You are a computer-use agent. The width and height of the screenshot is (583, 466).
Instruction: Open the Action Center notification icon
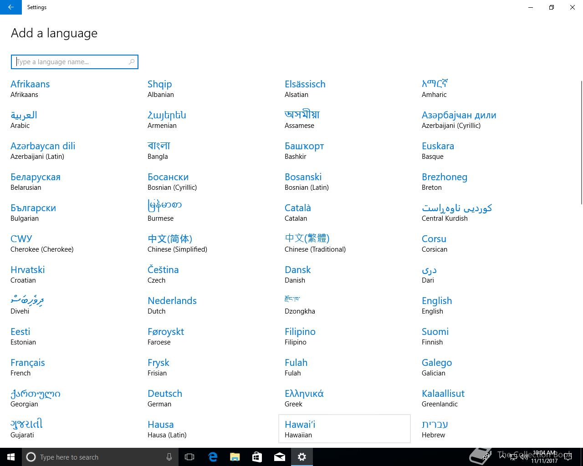tap(568, 457)
